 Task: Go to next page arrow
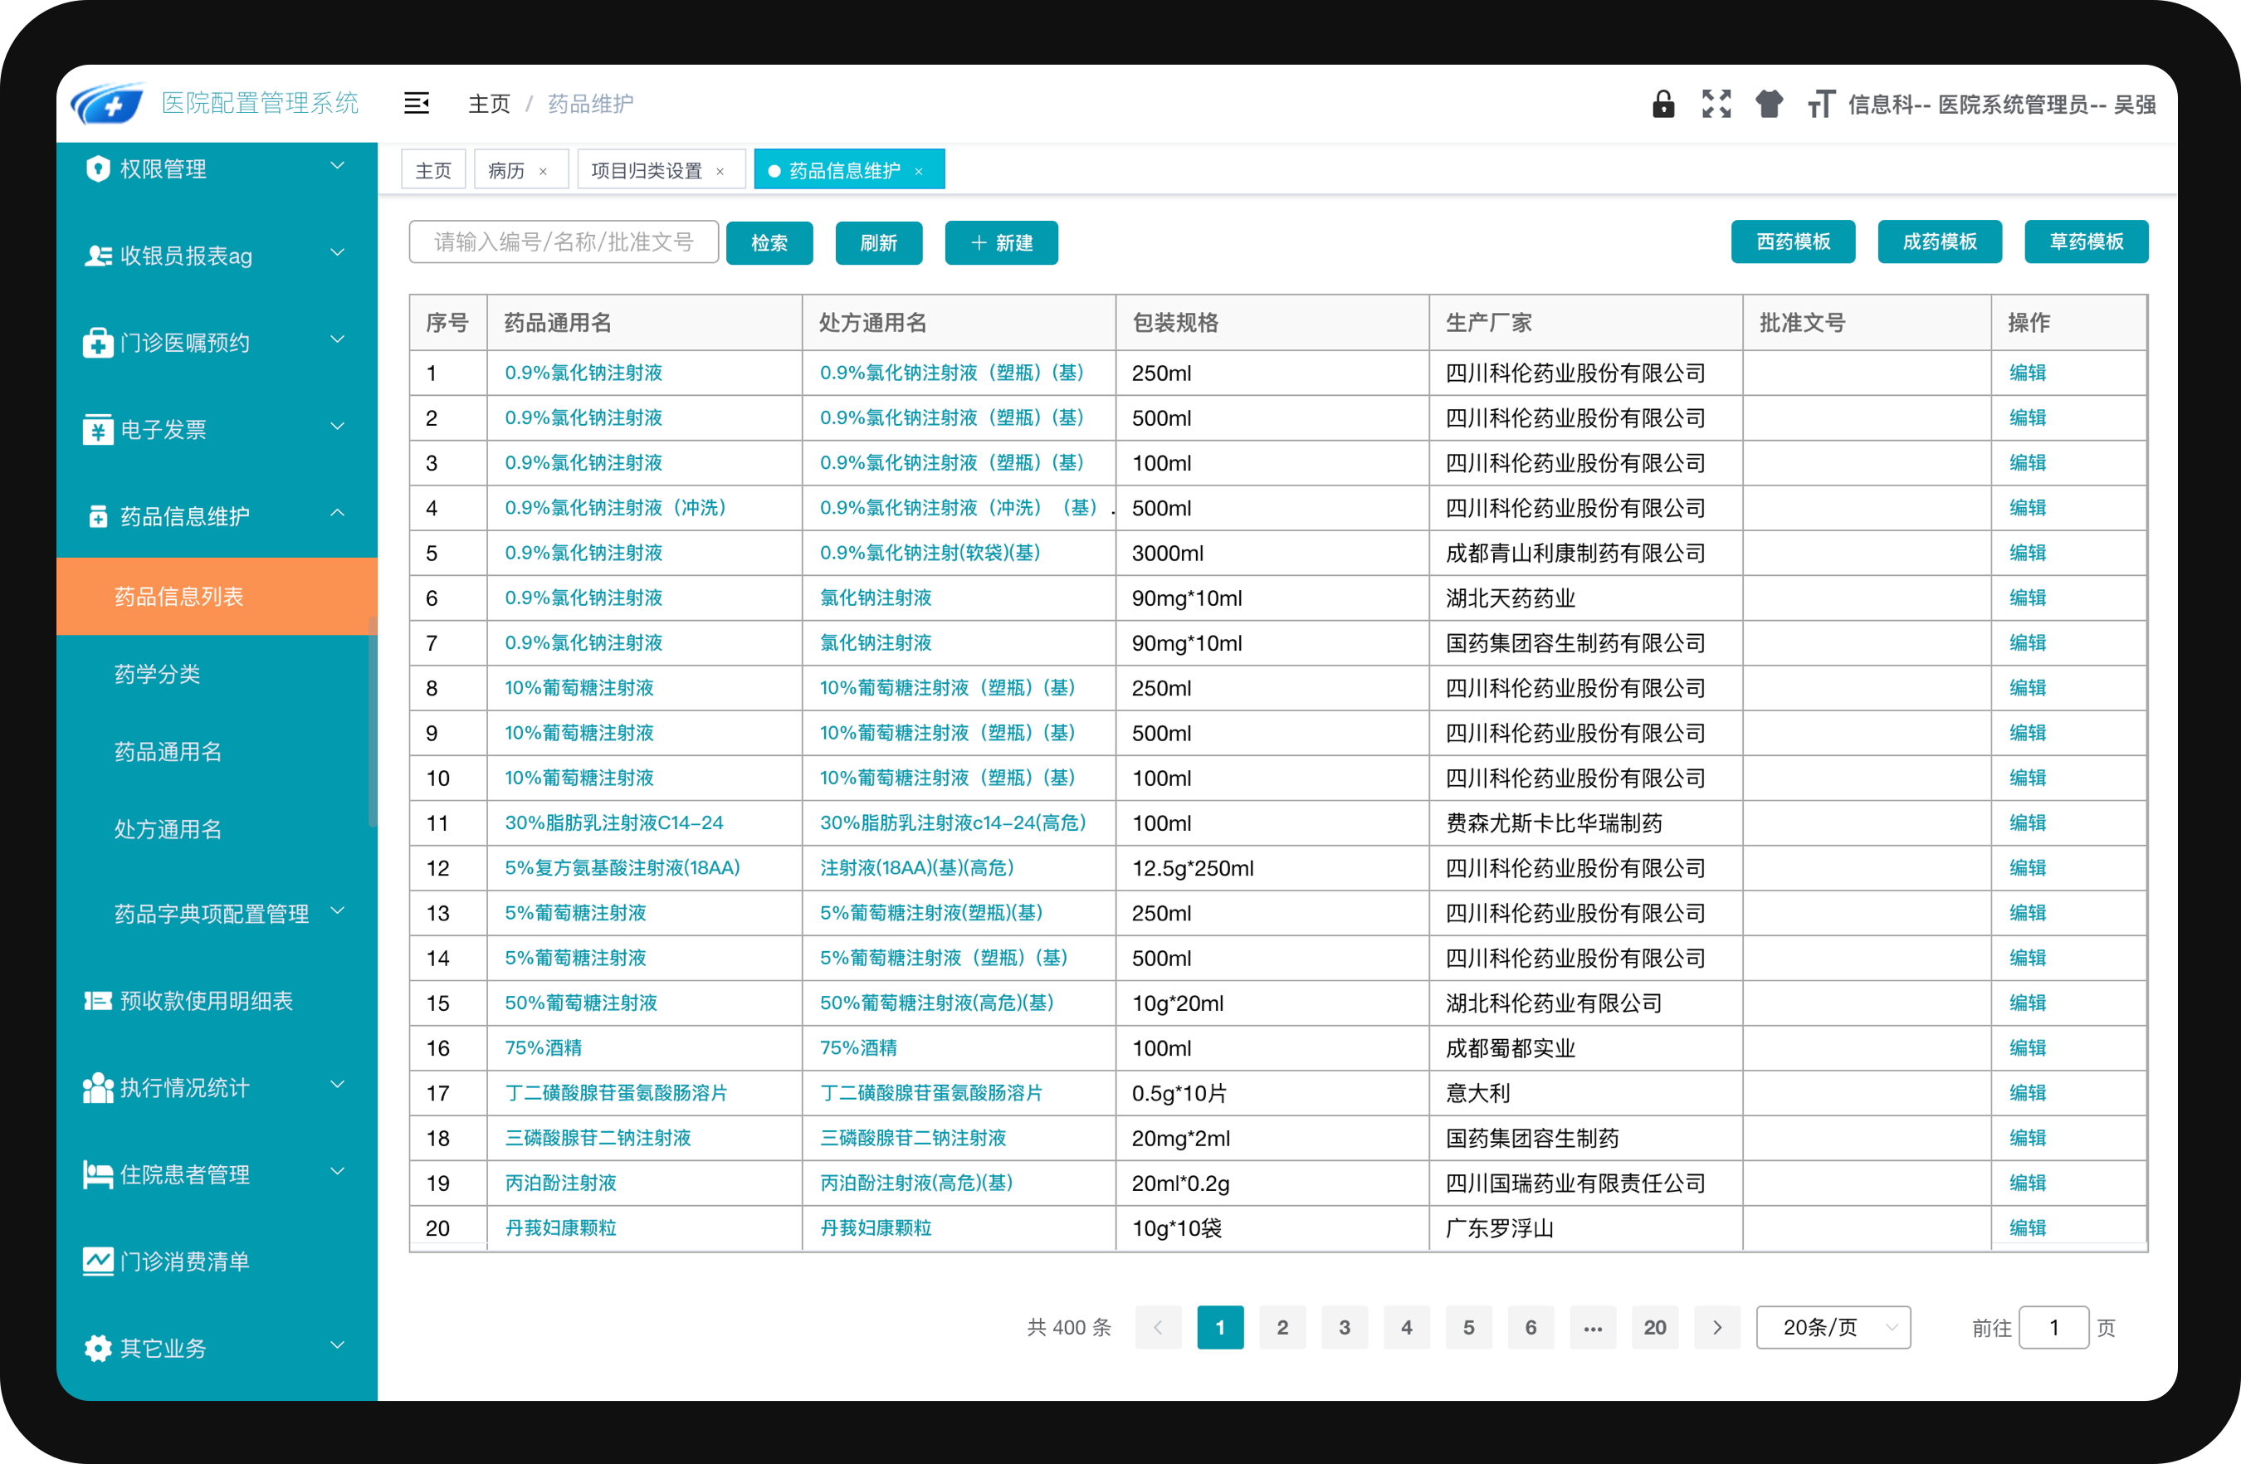tap(1716, 1326)
